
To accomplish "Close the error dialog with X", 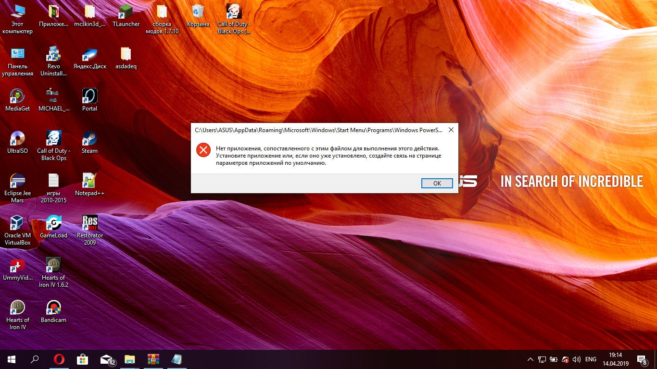I will click(451, 130).
